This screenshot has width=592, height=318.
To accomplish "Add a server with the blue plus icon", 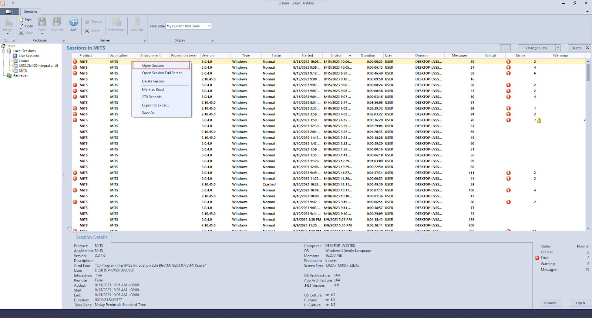I will [74, 22].
